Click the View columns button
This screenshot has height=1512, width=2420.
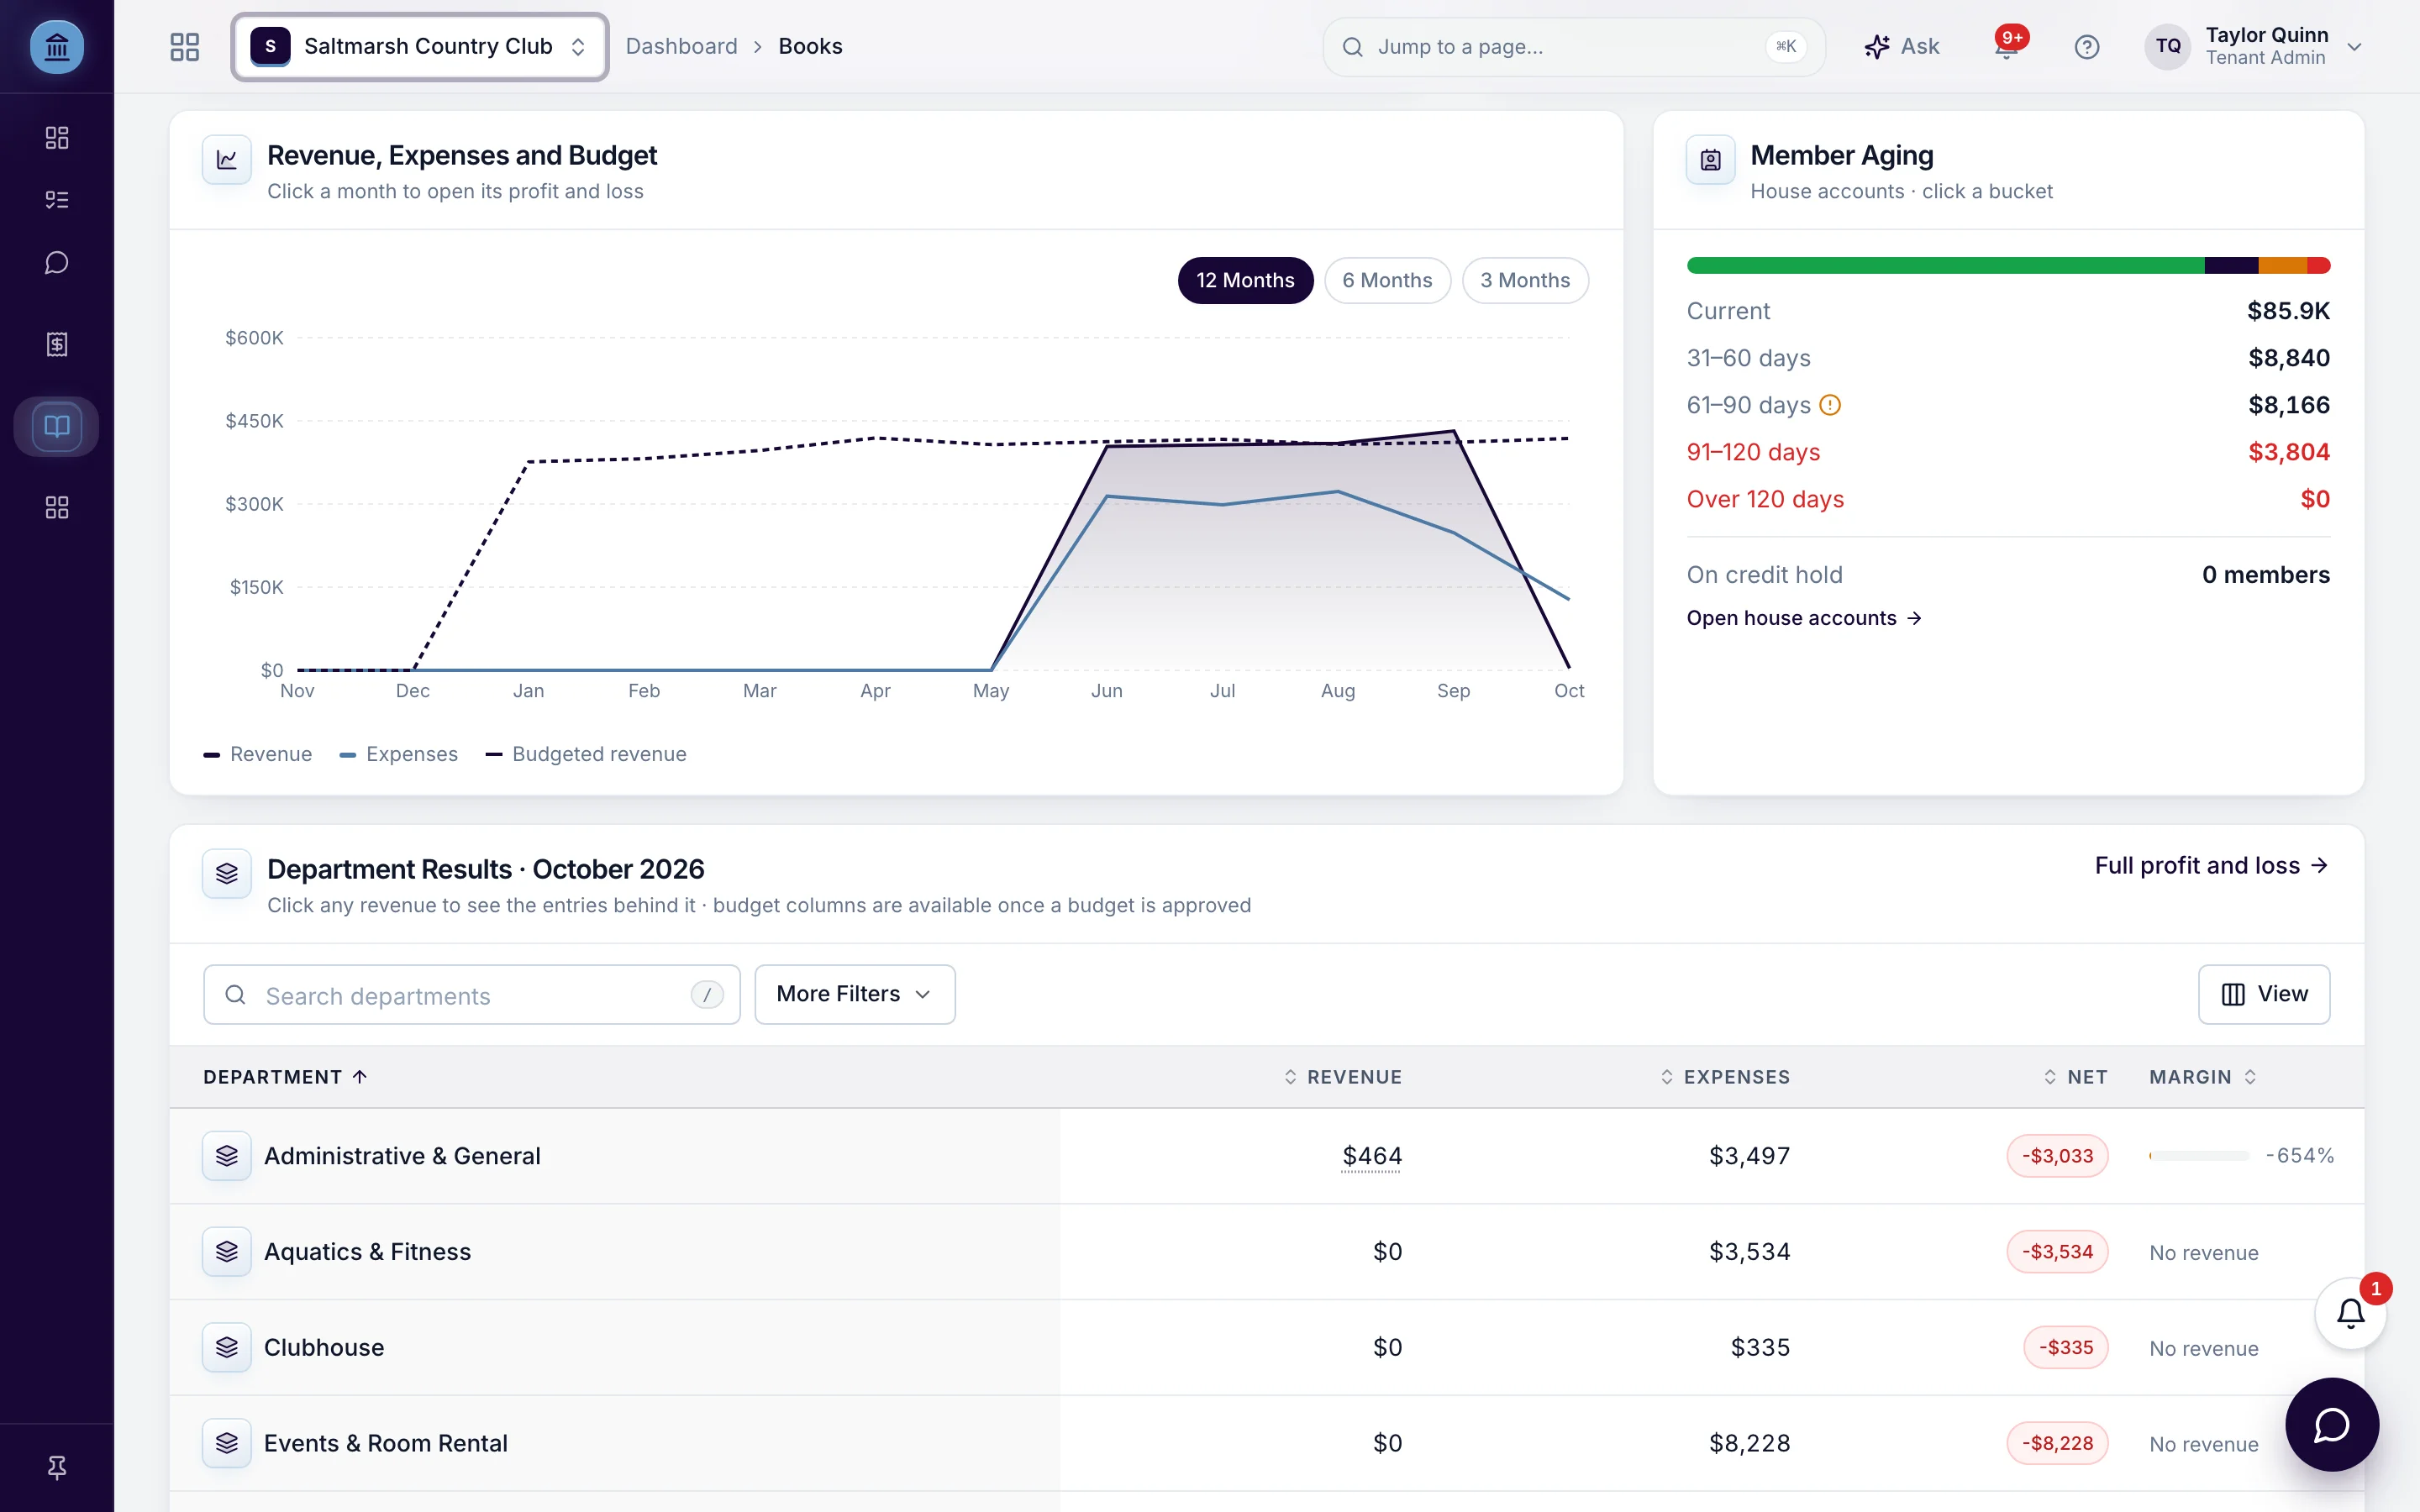2264,994
